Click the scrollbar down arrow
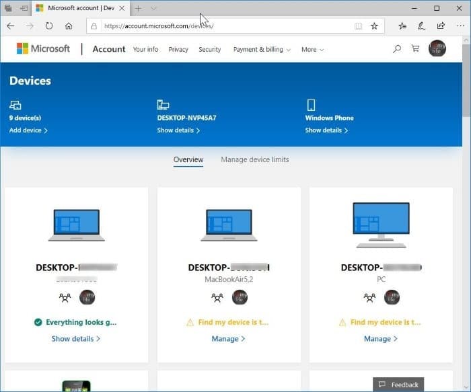Viewport: 471px width, 392px height. pyautogui.click(x=466, y=387)
